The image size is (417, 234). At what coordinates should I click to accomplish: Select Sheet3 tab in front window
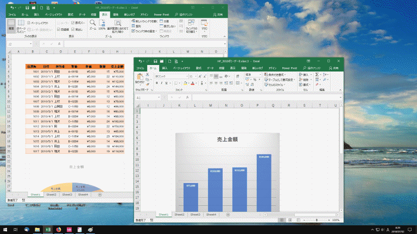195,214
